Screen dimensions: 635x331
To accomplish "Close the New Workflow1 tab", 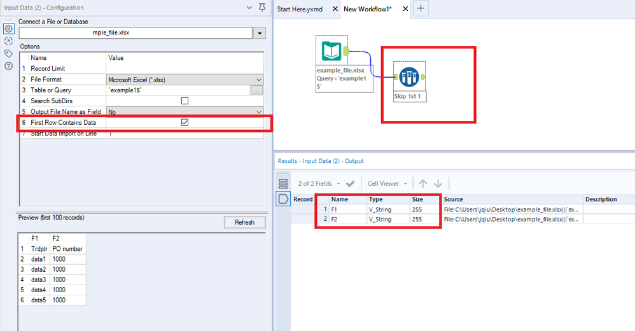I will [x=405, y=9].
